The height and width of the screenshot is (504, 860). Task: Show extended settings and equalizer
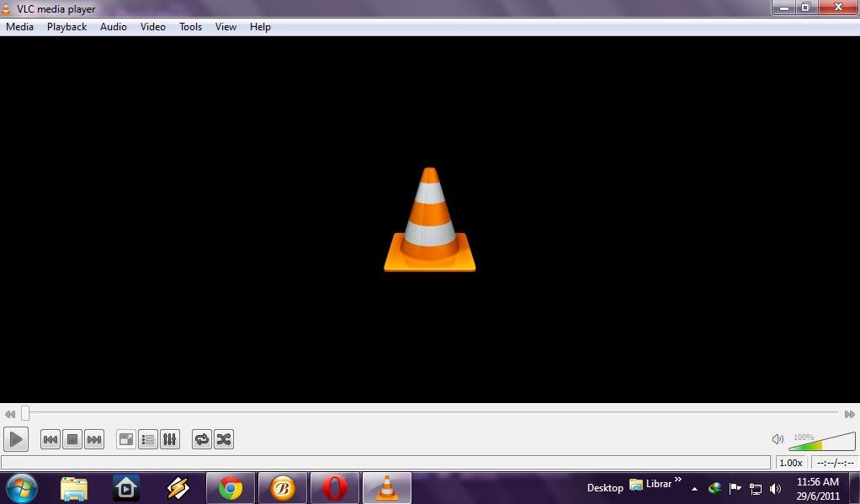pyautogui.click(x=169, y=438)
